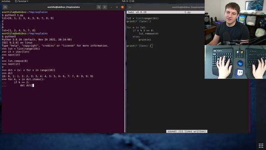Image resolution: width=266 pixels, height=150 pixels.
Task: Click the left terminal title bar text
Action: click(64, 7)
